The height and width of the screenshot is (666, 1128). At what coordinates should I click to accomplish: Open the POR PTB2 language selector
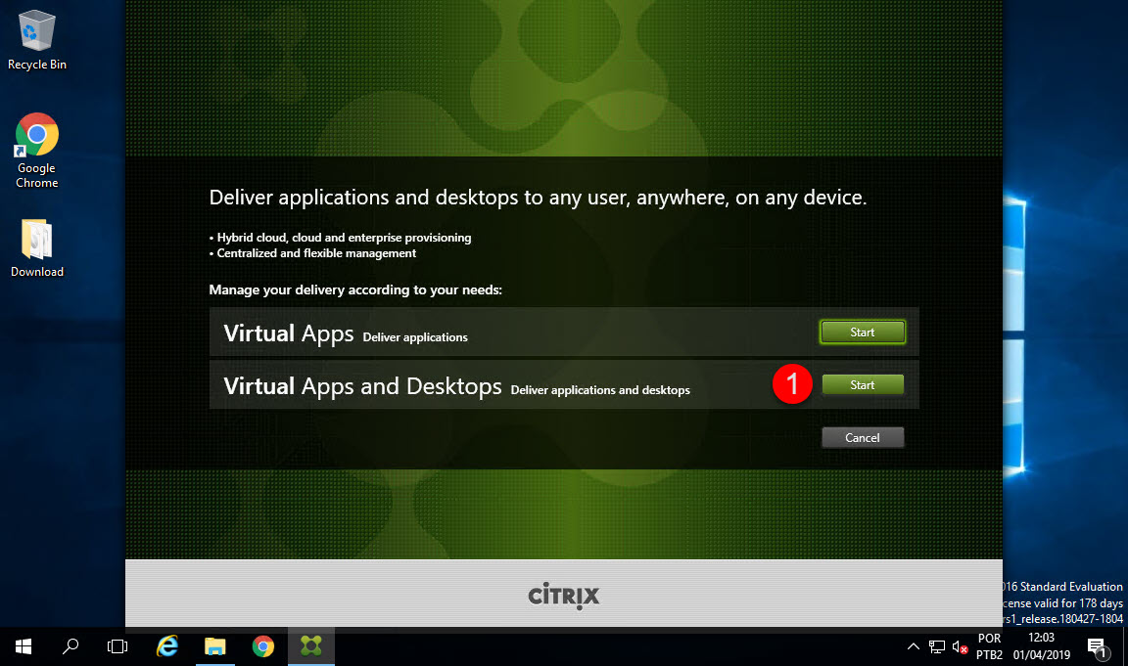(x=989, y=646)
